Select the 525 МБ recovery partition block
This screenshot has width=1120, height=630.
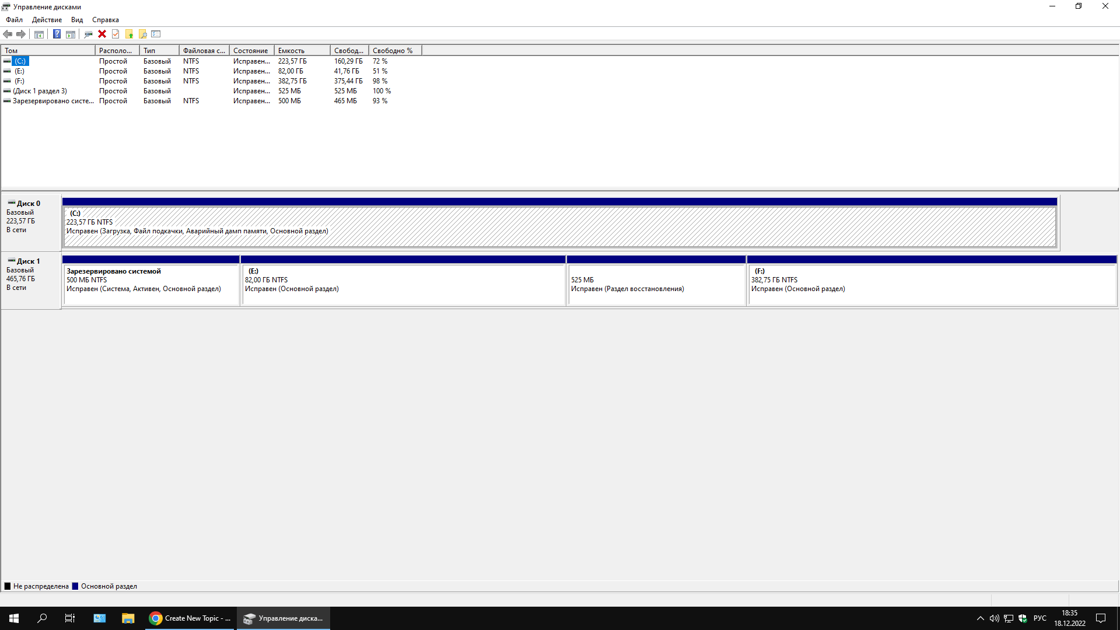(657, 285)
